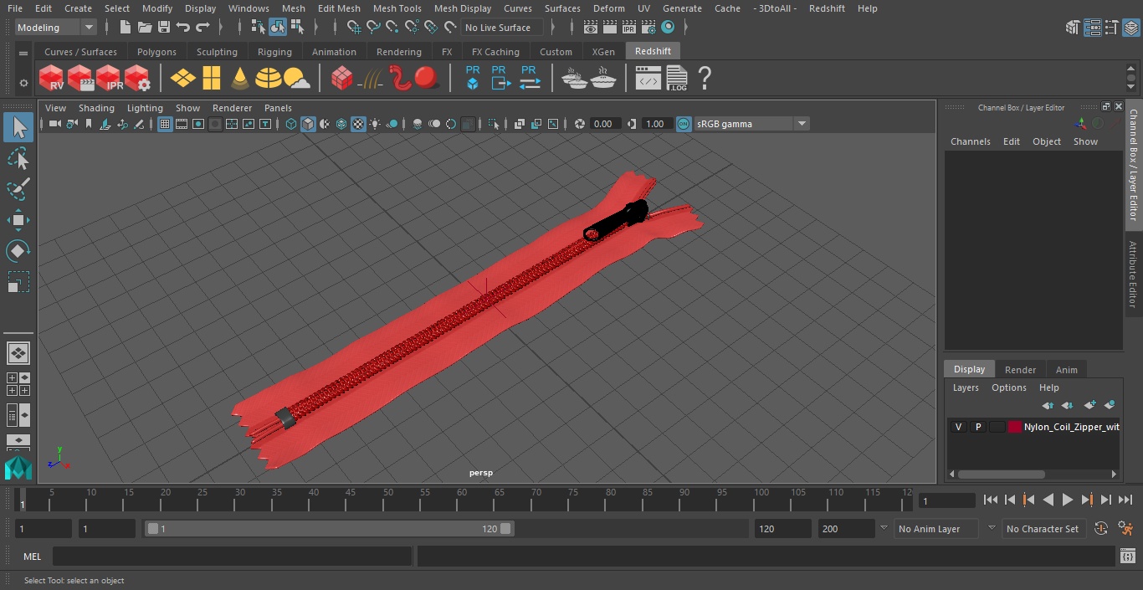Click the red sphere material shelf icon
This screenshot has height=590, width=1143.
pos(428,79)
